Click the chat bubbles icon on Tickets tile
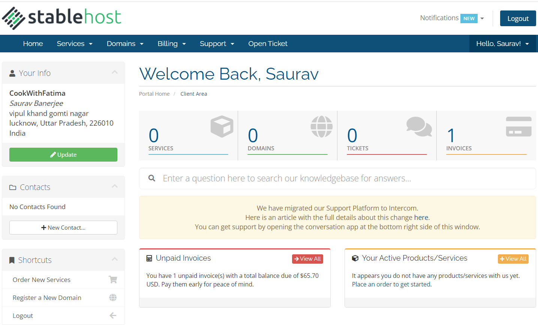538x325 pixels. coord(419,126)
